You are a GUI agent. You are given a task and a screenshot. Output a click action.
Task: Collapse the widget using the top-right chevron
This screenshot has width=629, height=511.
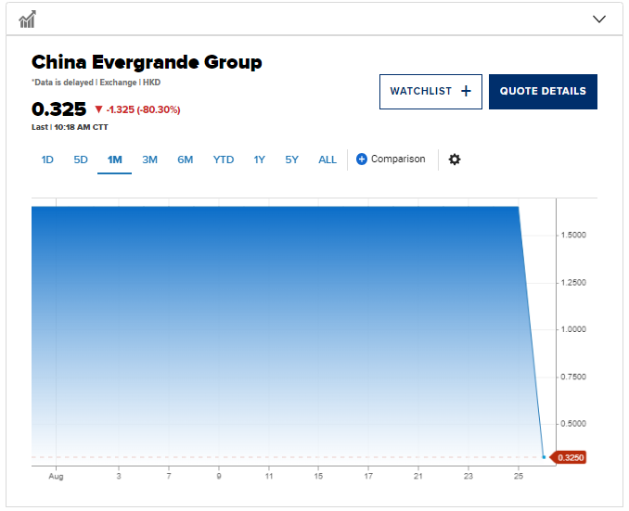pyautogui.click(x=598, y=19)
